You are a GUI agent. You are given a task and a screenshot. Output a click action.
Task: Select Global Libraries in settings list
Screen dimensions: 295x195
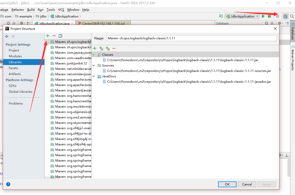pyautogui.click(x=21, y=91)
